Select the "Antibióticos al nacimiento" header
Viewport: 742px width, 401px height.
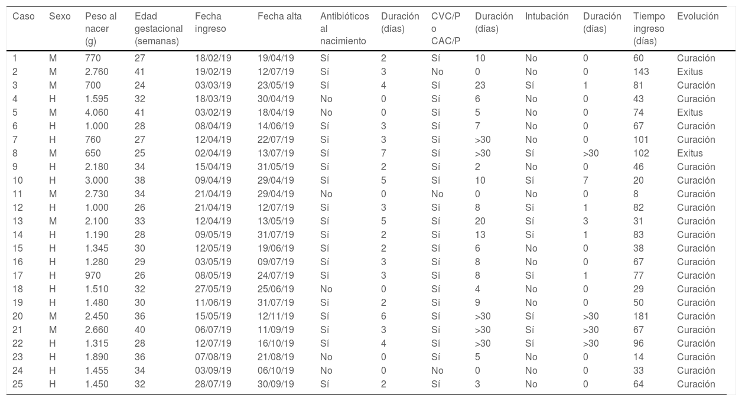[x=344, y=29]
